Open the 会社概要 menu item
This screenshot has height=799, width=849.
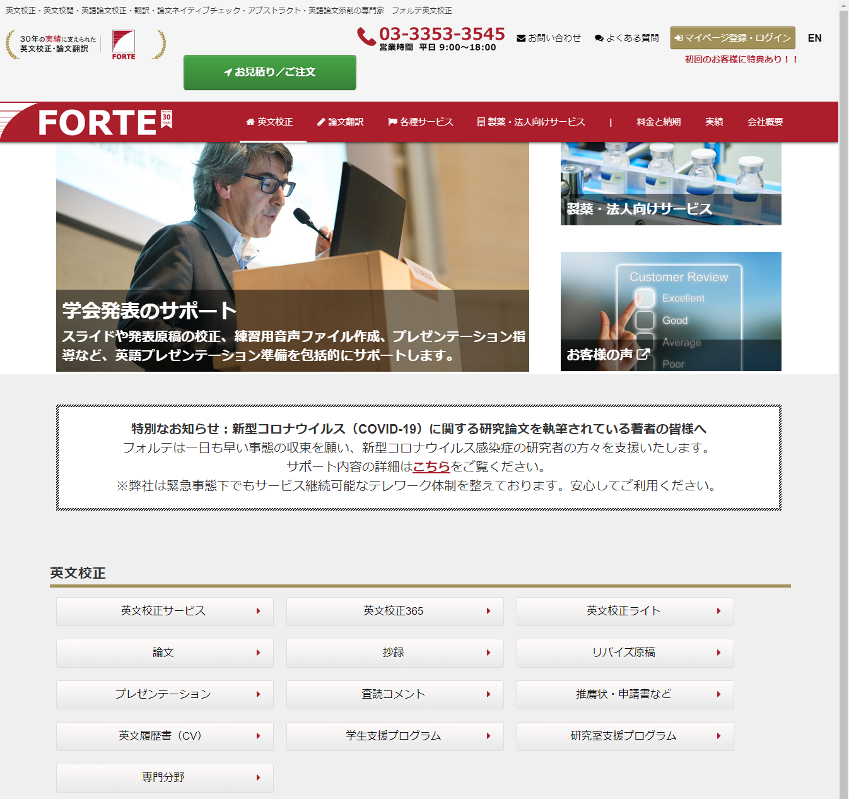click(x=765, y=122)
